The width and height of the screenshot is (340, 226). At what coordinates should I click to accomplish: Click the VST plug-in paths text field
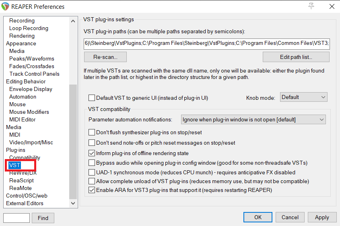[x=207, y=43]
